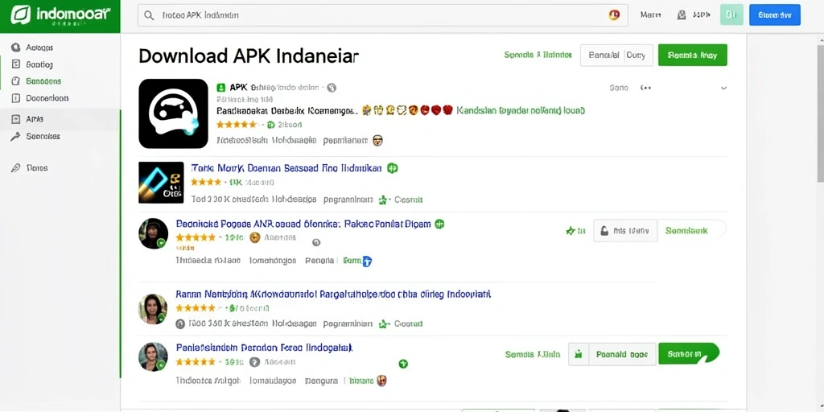Click the dark hooded avatar of third result
824x412 pixels.
pyautogui.click(x=154, y=233)
